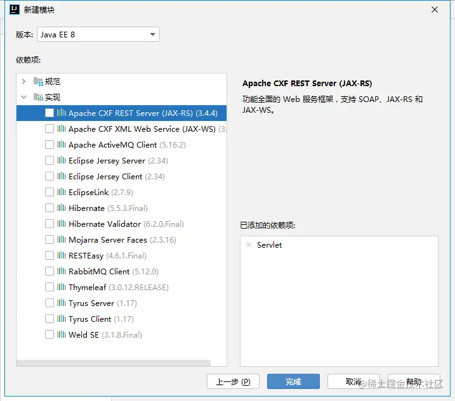The image size is (455, 401).
Task: Open help with 帮助 button
Action: click(414, 381)
